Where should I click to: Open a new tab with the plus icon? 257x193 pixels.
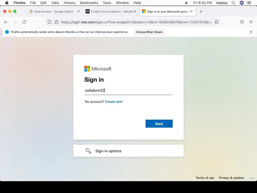point(201,12)
